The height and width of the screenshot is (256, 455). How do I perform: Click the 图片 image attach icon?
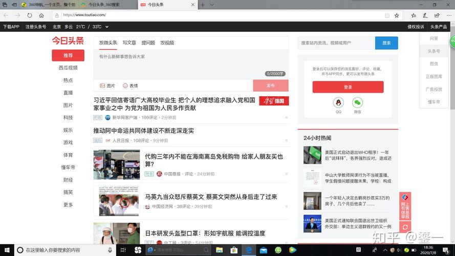[102, 86]
